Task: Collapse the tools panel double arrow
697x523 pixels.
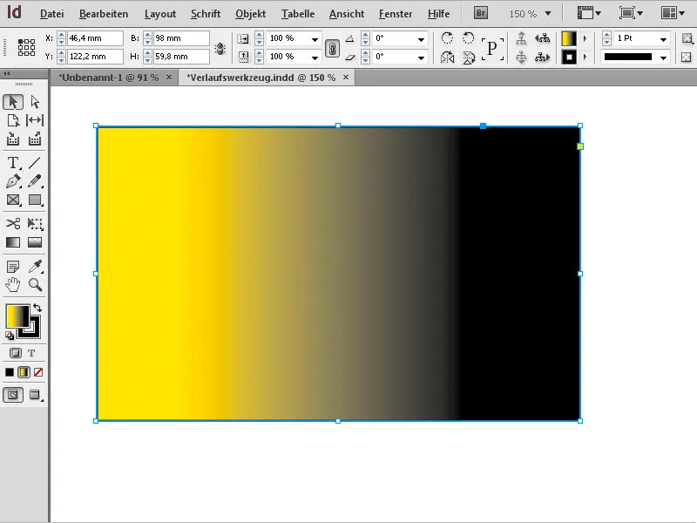Action: pos(7,74)
